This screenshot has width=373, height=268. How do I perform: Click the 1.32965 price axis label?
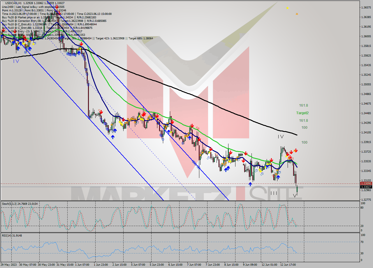pyautogui.click(x=366, y=190)
